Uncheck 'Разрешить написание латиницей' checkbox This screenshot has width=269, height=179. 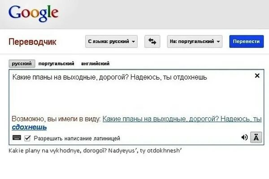[x=27, y=138]
